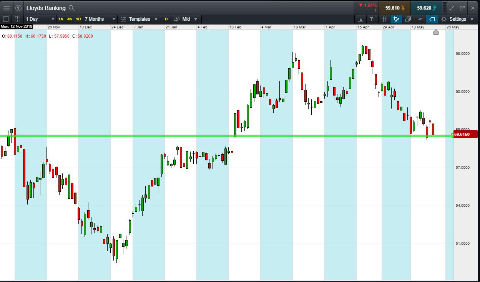
Task: Click the L: 57.9950 low value
Action: pos(59,36)
